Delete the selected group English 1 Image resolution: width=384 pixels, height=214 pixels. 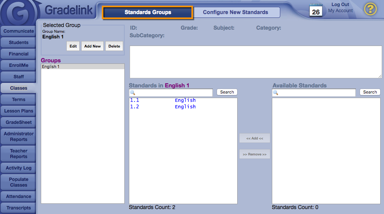point(114,46)
